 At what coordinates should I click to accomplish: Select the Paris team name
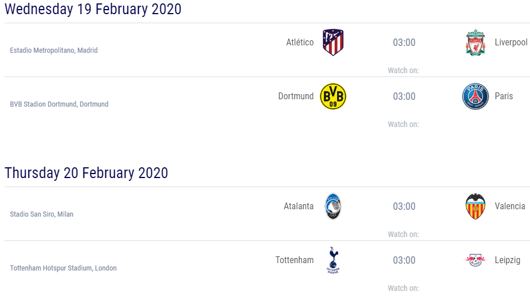(504, 96)
